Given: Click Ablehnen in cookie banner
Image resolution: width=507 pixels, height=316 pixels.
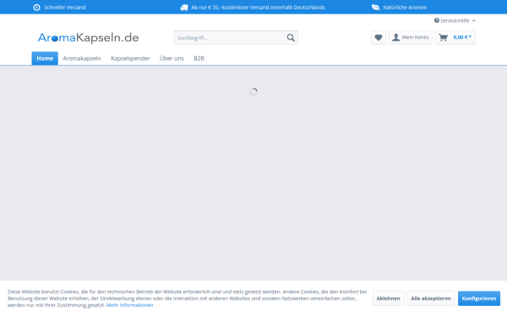Looking at the screenshot, I should (x=389, y=298).
